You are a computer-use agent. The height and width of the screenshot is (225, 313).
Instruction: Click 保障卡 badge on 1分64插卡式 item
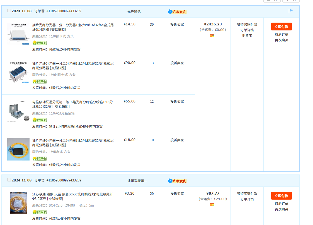click(x=40, y=82)
